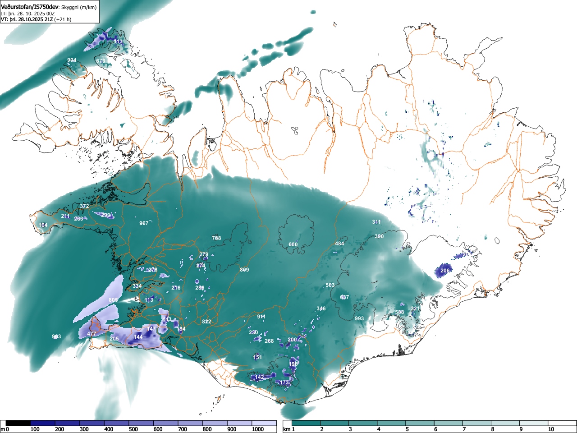Pick the 293 map value
The width and height of the screenshot is (577, 433).
click(105, 215)
